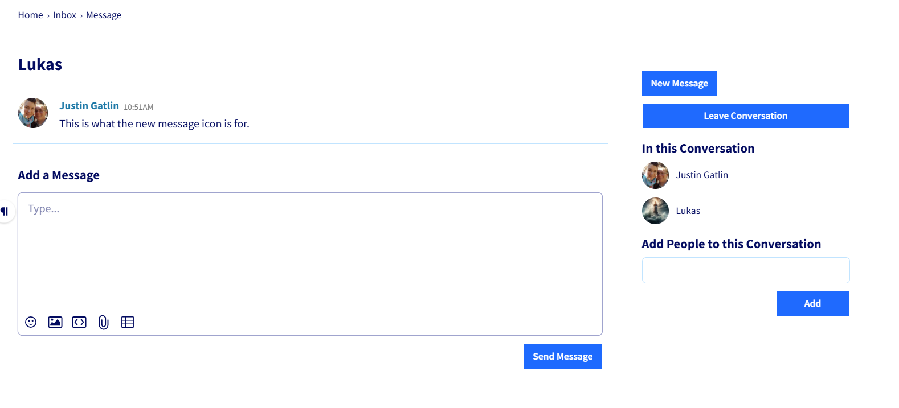Viewport: 899px width, 408px height.
Task: Insert an emoji using the smiley icon
Action: [x=31, y=322]
